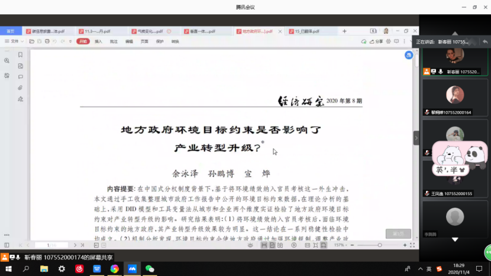Toggle fit width view icon
The height and width of the screenshot is (276, 491).
coord(324,245)
